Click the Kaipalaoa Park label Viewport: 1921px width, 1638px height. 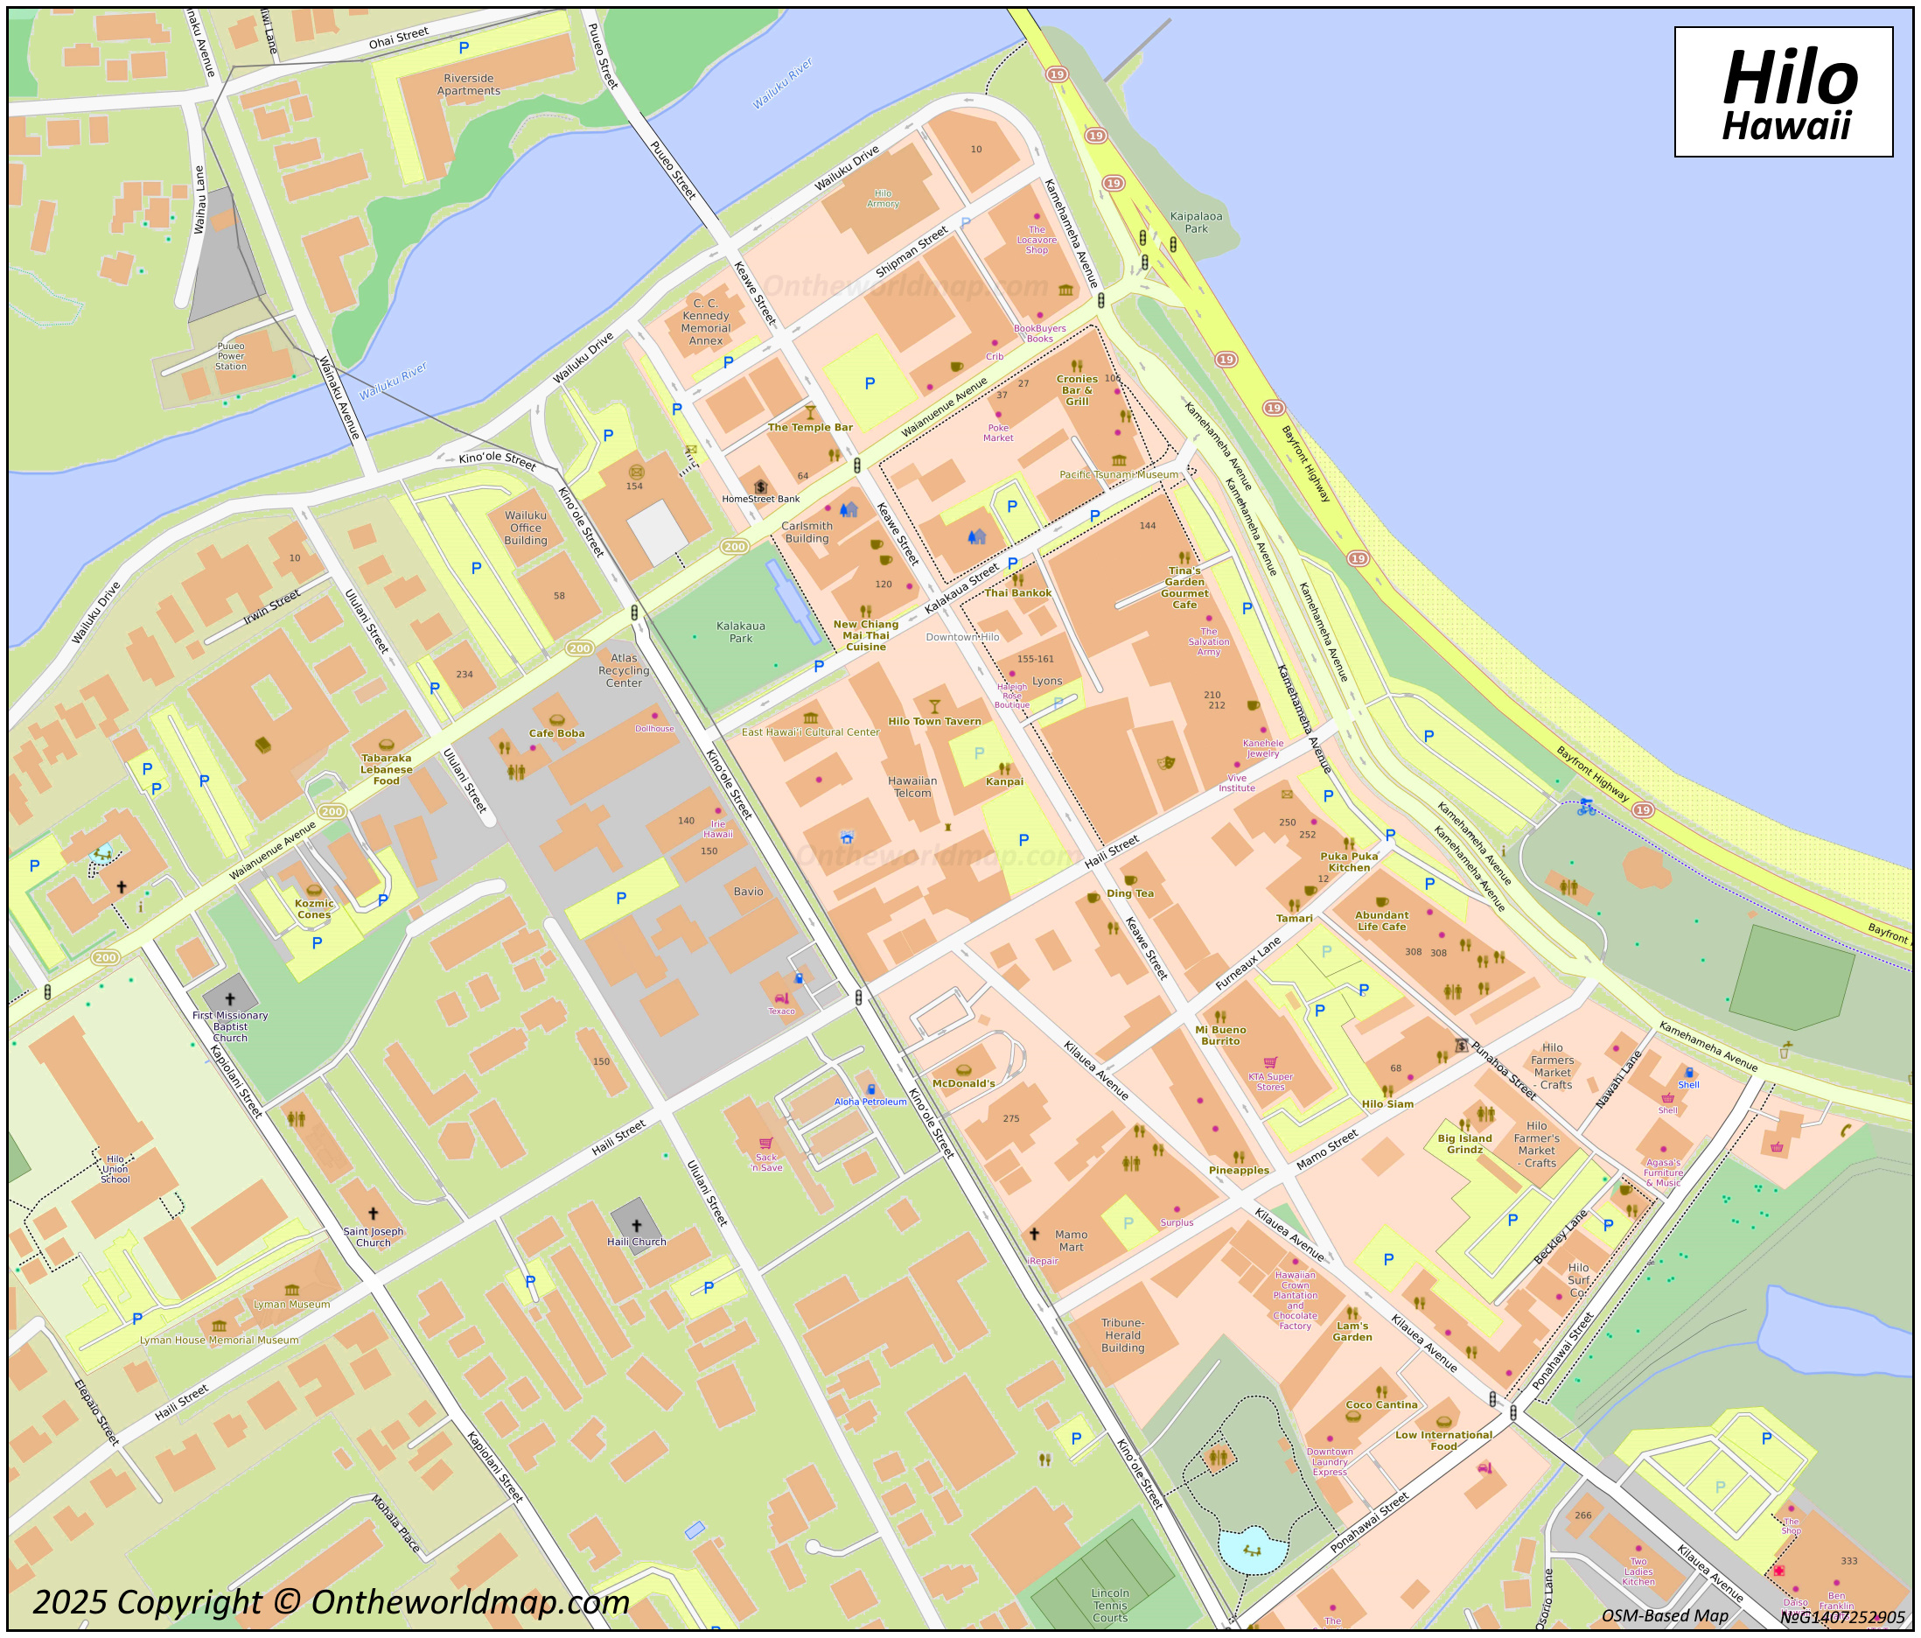click(1196, 222)
